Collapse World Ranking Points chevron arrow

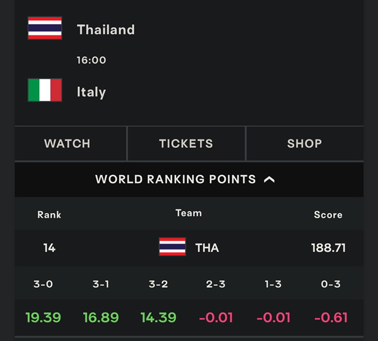(269, 180)
